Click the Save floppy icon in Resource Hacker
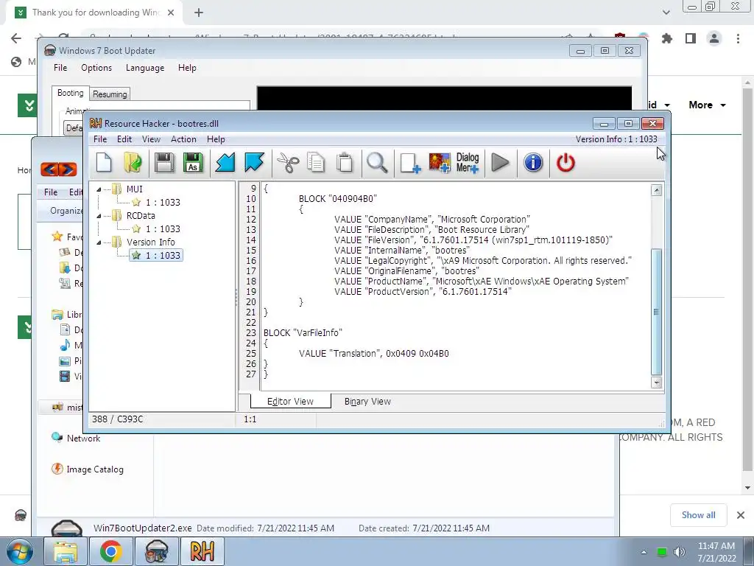The height and width of the screenshot is (566, 754). pos(164,163)
